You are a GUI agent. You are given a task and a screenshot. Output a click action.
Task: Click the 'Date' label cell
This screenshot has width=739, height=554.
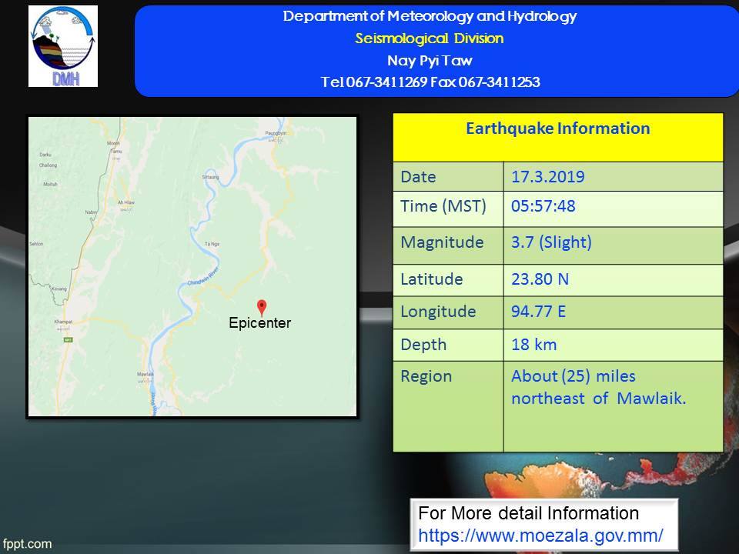coord(448,177)
